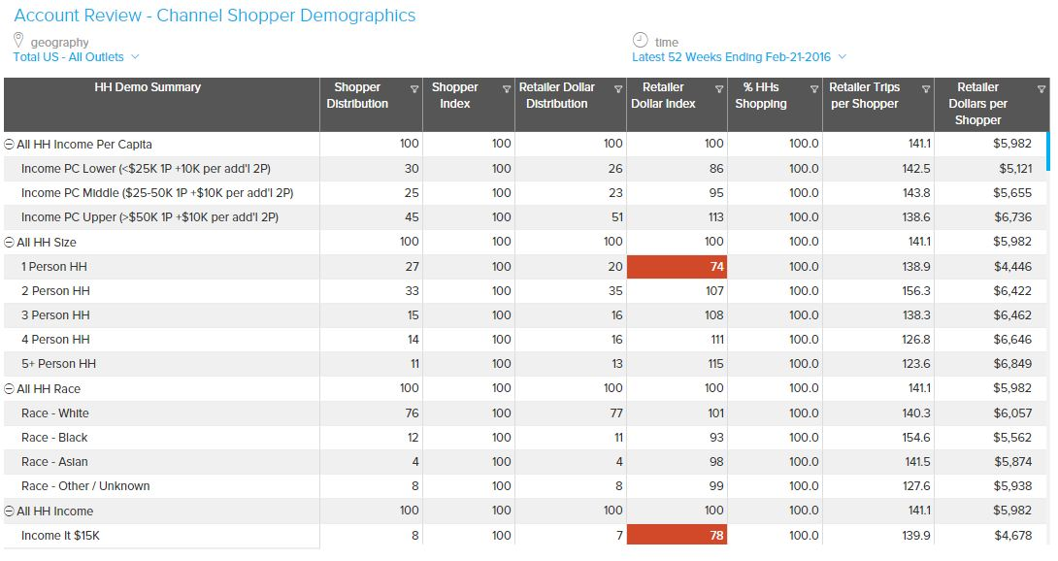Click the filter icon in Shopper Distribution column

click(x=414, y=89)
